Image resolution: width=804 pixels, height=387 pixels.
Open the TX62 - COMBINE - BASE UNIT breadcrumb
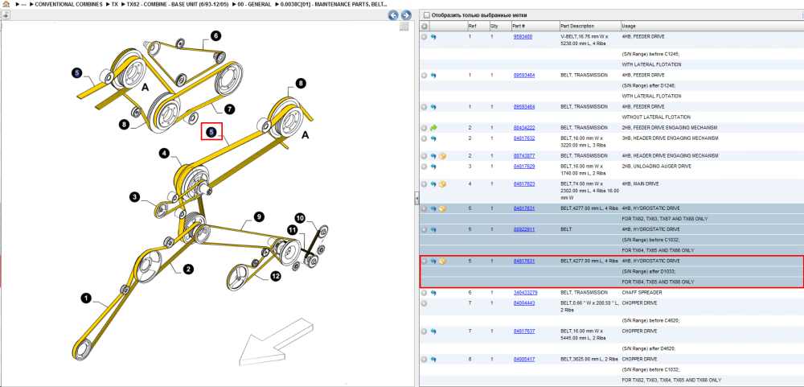click(x=178, y=3)
